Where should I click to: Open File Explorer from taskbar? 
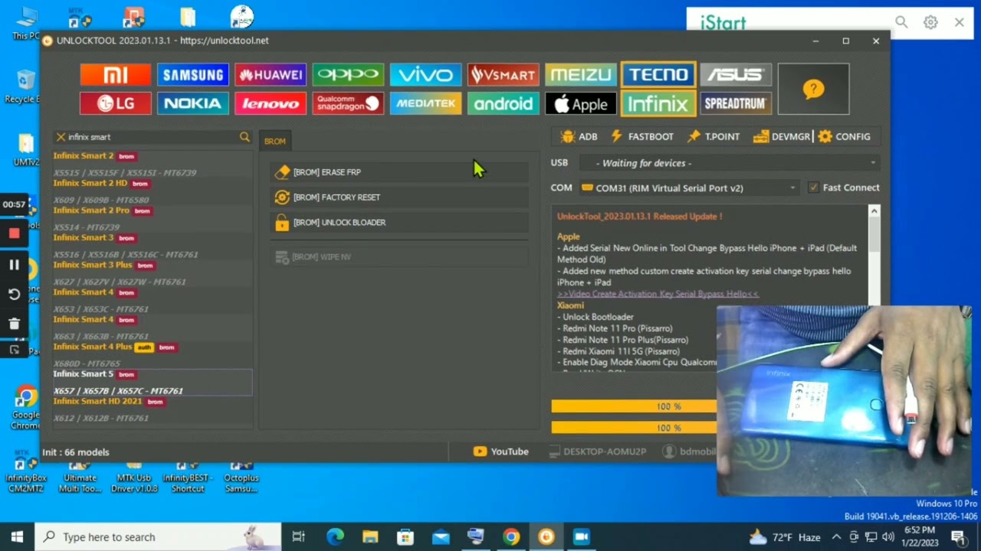[370, 537]
